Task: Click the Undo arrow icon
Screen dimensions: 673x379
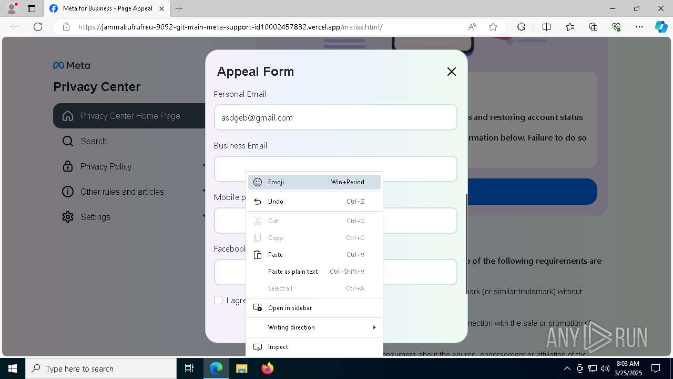Action: click(258, 202)
